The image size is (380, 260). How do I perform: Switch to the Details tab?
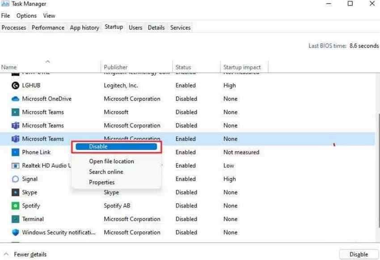pos(156,28)
